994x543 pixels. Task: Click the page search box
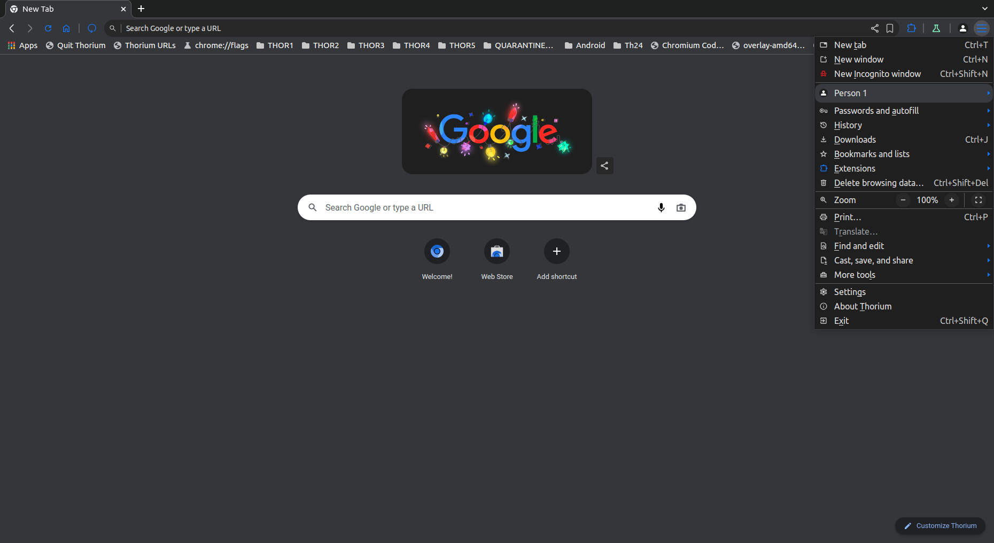[x=497, y=207]
